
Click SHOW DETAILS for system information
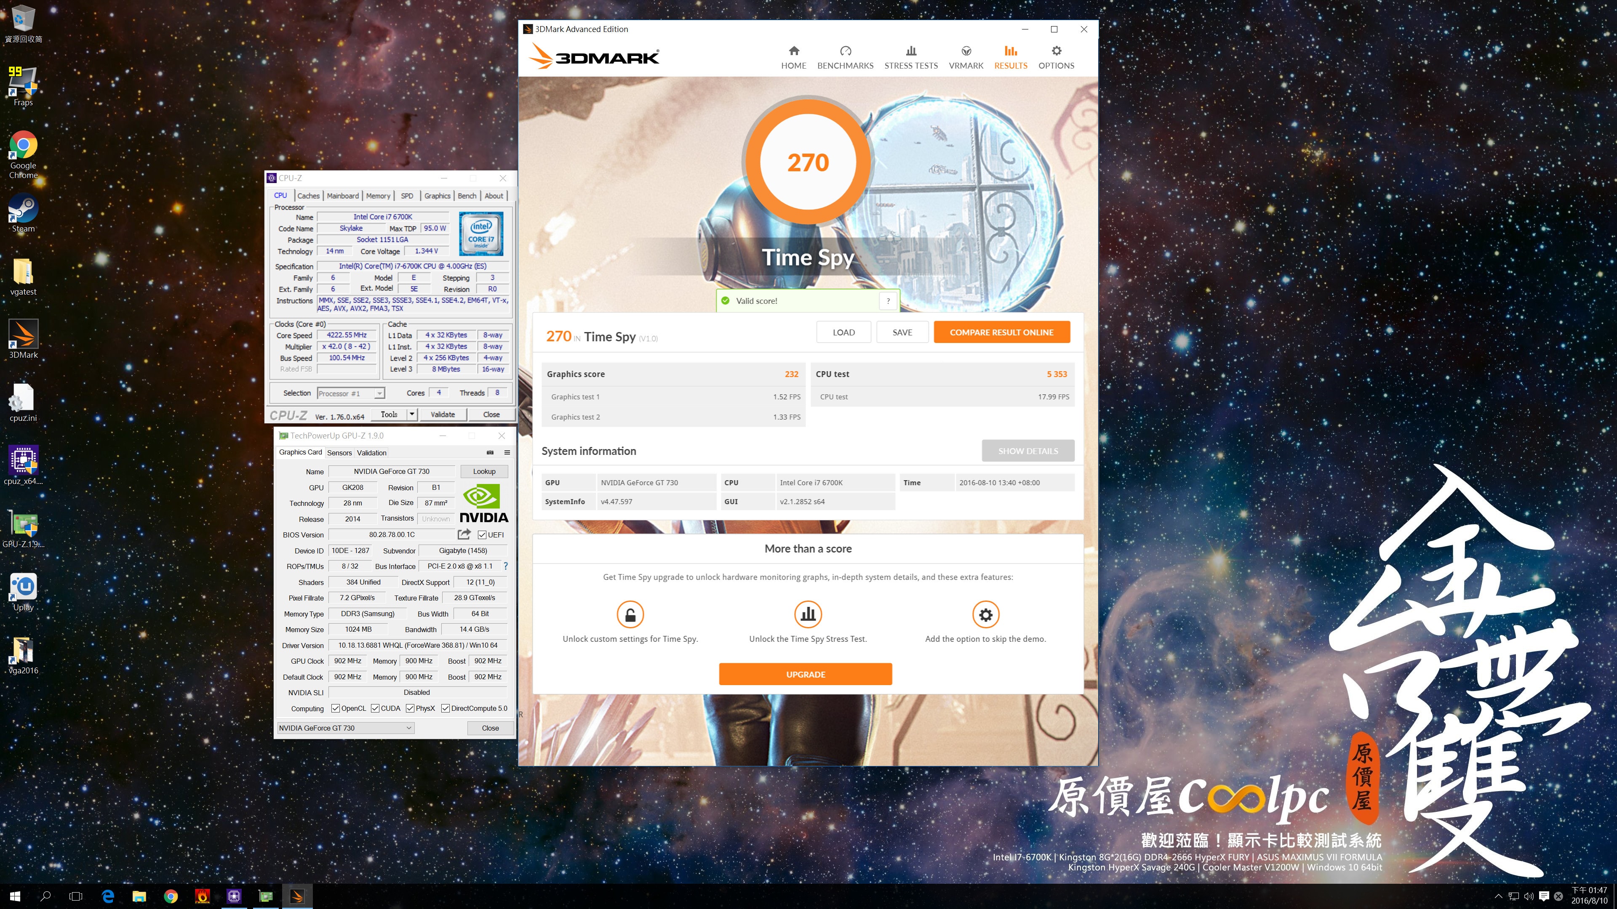tap(1027, 450)
